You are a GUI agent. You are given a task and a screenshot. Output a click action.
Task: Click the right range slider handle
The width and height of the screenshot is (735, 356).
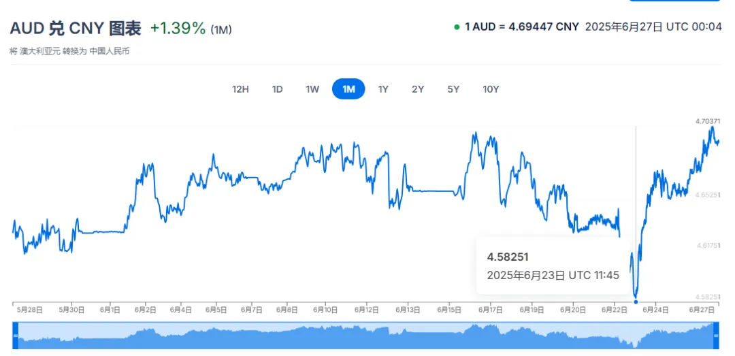coord(716,336)
